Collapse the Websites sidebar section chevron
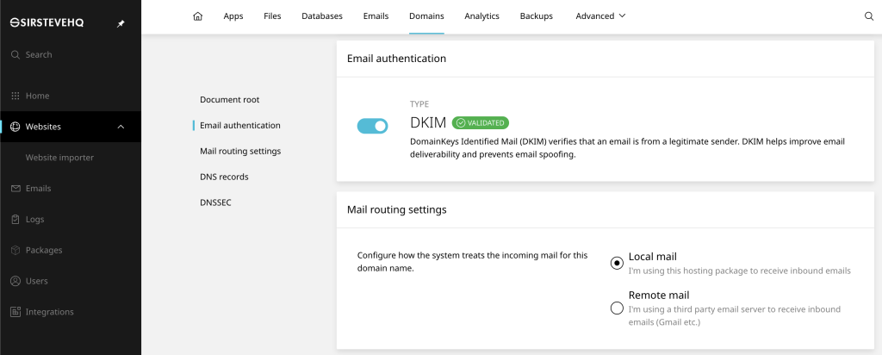The height and width of the screenshot is (355, 882). pos(121,127)
